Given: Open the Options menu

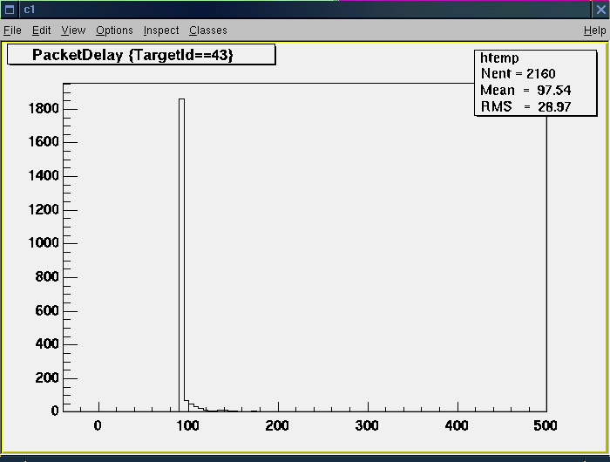Looking at the screenshot, I should click(x=114, y=31).
